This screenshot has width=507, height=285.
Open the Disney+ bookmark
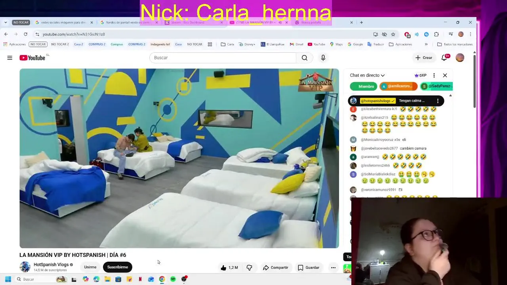pyautogui.click(x=247, y=44)
